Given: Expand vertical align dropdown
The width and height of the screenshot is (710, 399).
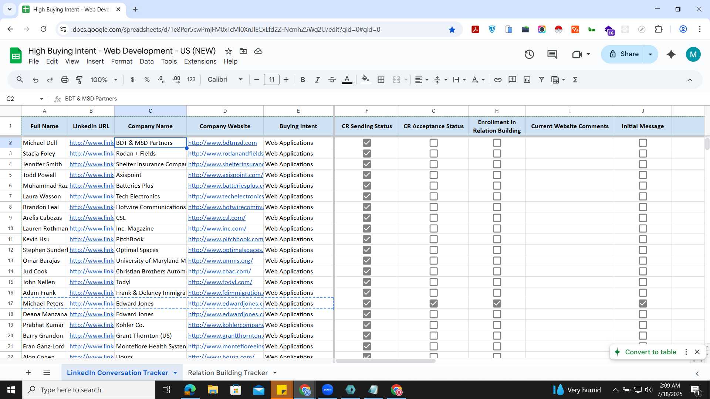Looking at the screenshot, I should (x=446, y=80).
